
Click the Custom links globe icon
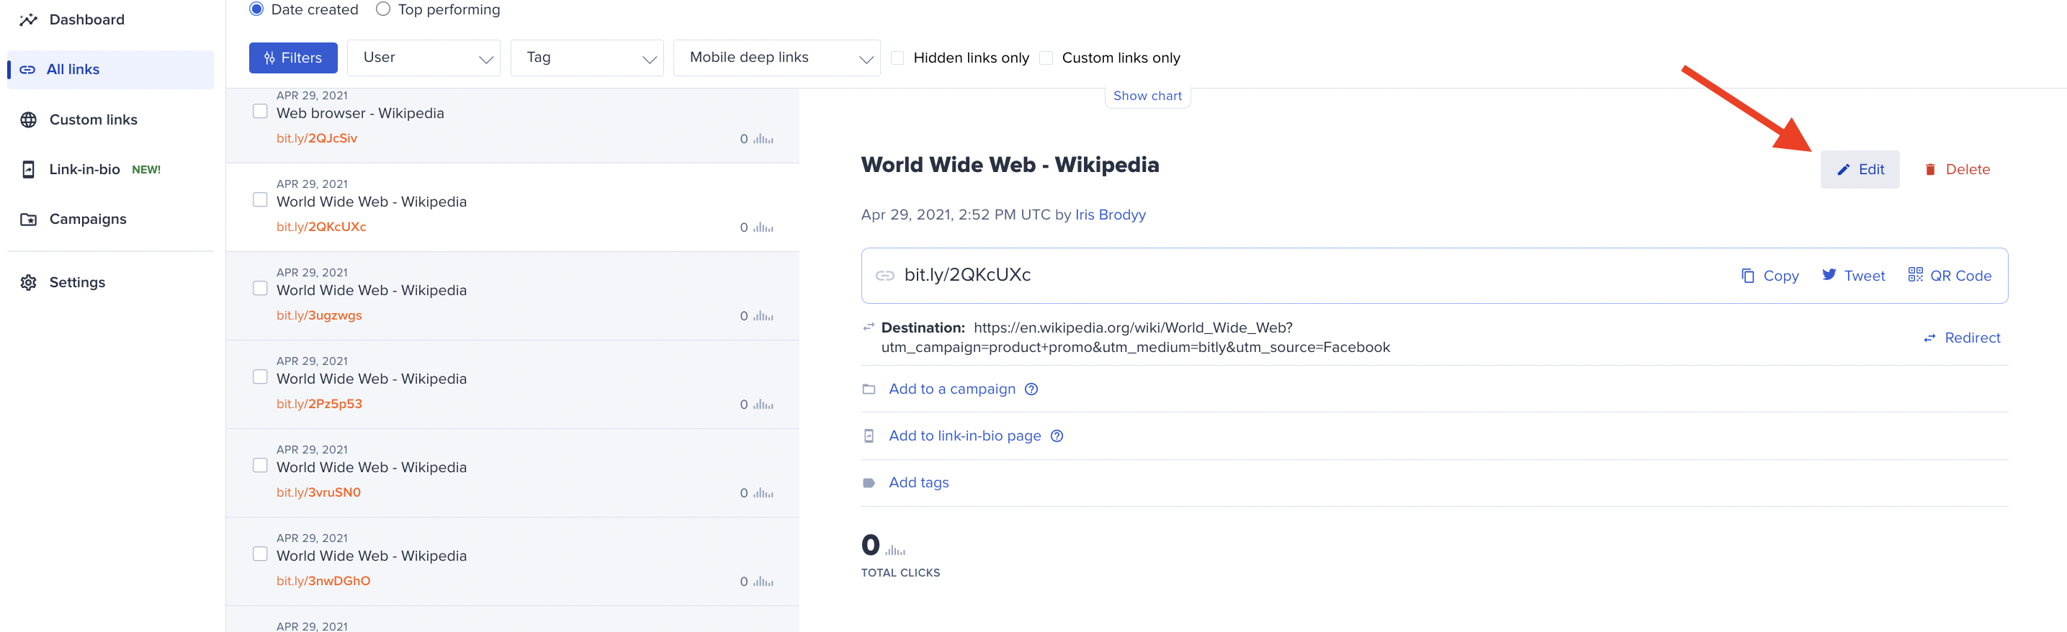[28, 120]
